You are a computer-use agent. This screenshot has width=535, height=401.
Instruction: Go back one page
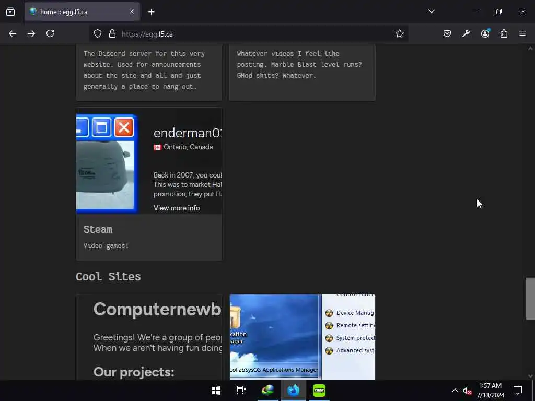click(x=13, y=33)
